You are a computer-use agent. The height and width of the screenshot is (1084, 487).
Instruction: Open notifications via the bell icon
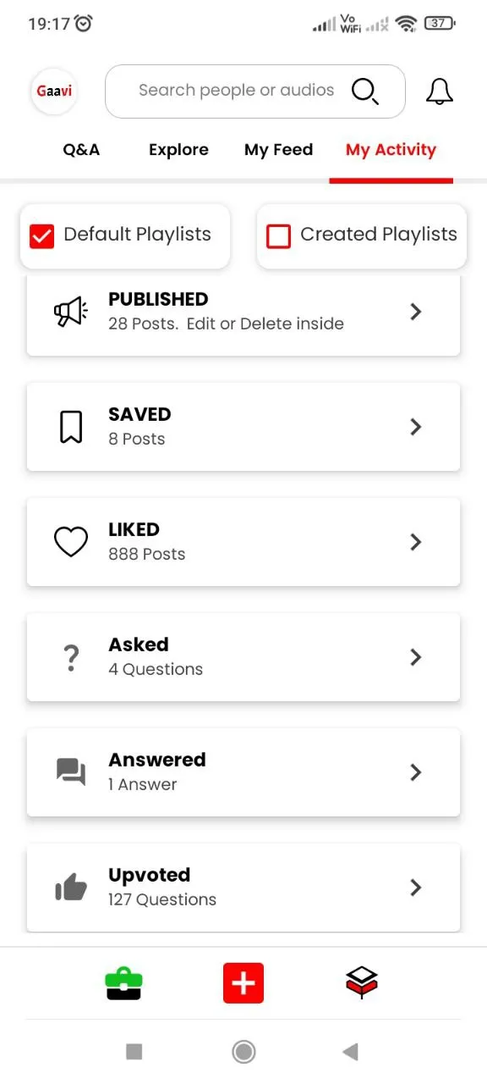pyautogui.click(x=439, y=91)
